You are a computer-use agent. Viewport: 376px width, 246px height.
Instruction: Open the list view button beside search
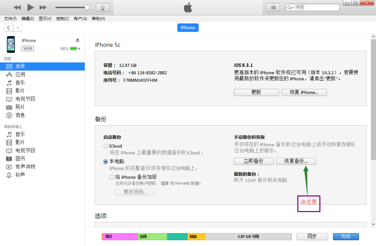(x=273, y=7)
